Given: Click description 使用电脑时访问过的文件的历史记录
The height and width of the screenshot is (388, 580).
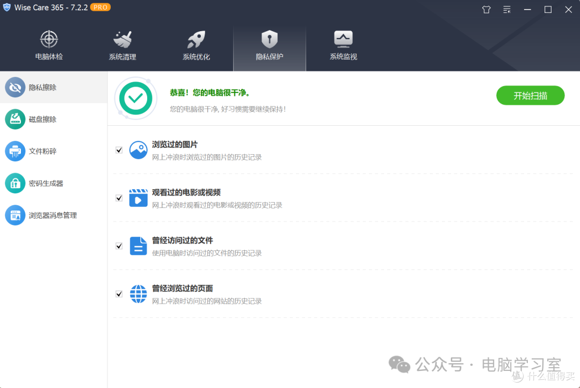Looking at the screenshot, I should point(207,253).
